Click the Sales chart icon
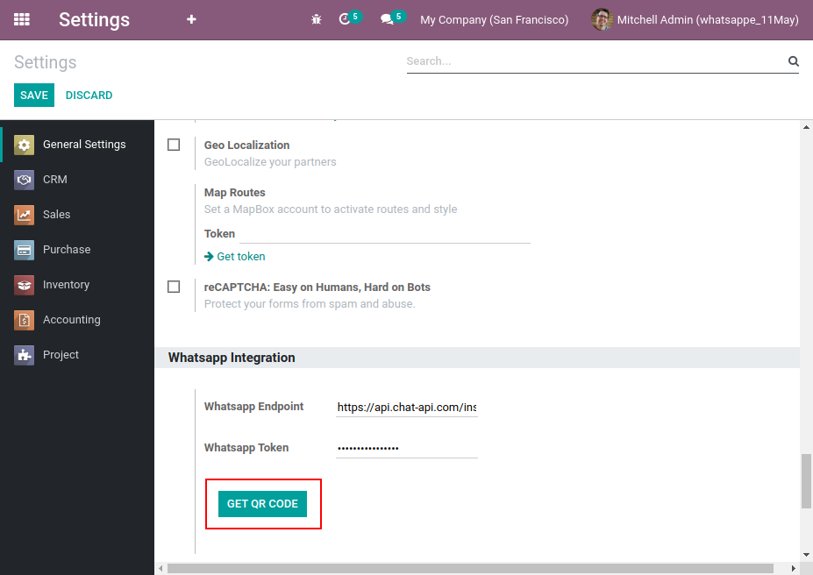813x575 pixels. coord(24,215)
